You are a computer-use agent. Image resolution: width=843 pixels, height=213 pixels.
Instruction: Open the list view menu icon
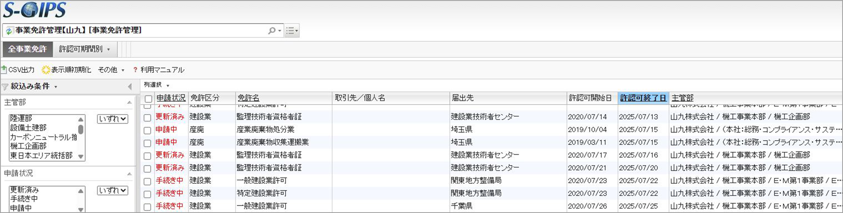292,31
